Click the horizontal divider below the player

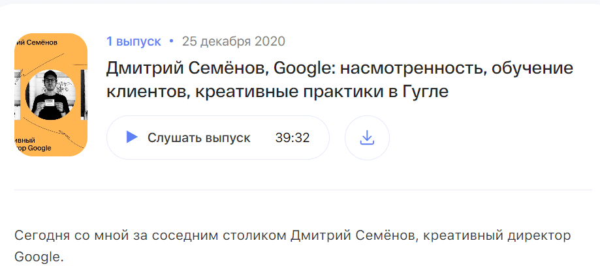click(300, 190)
